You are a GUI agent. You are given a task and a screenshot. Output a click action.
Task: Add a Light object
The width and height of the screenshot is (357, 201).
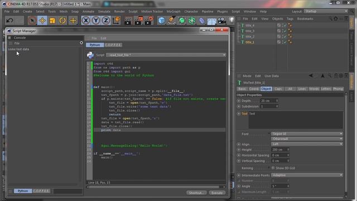coord(231,20)
